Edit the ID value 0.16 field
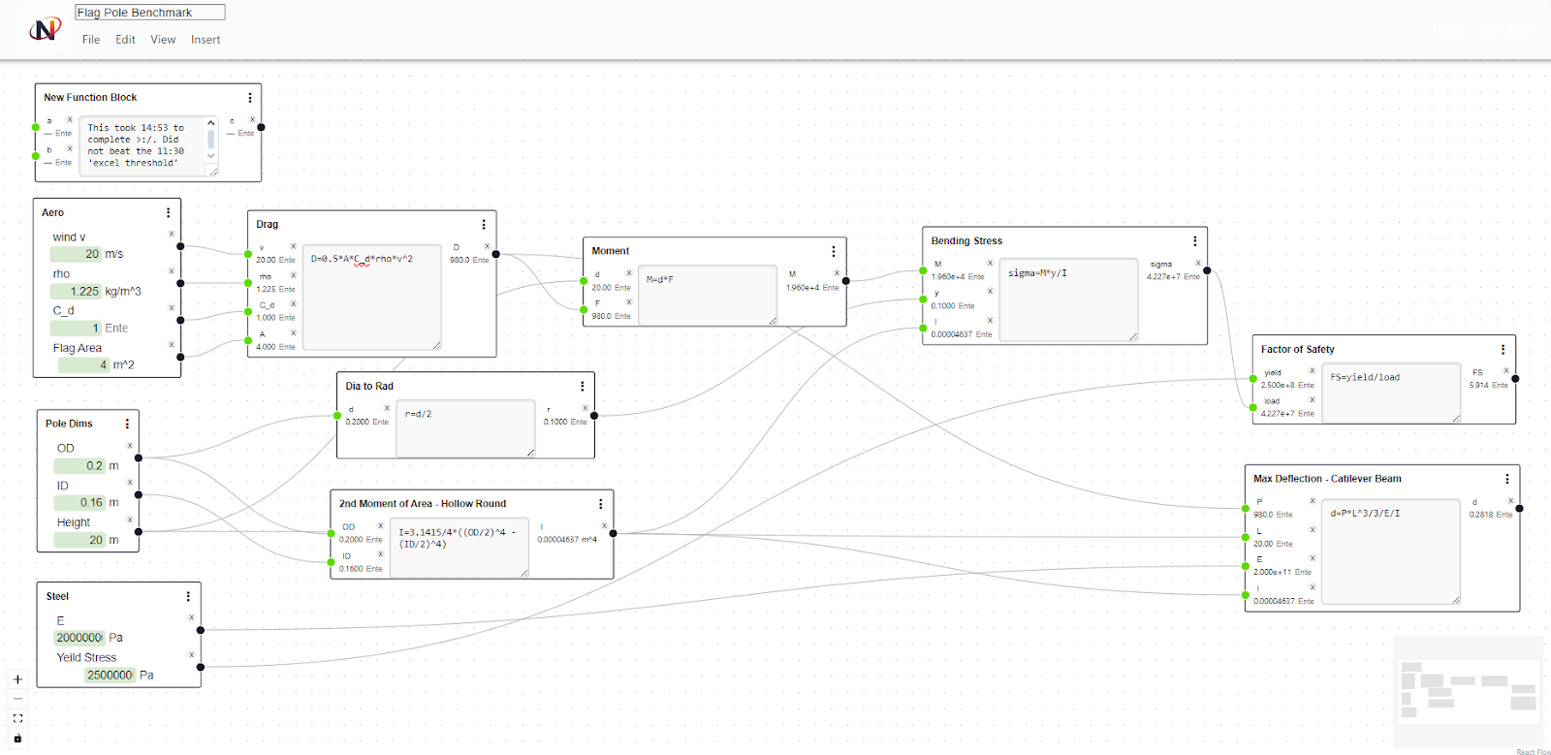Image resolution: width=1551 pixels, height=755 pixels. 79,502
